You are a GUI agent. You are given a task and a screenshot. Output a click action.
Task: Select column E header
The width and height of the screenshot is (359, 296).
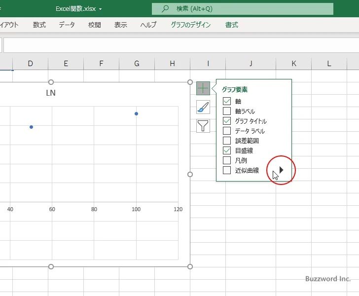coord(66,64)
